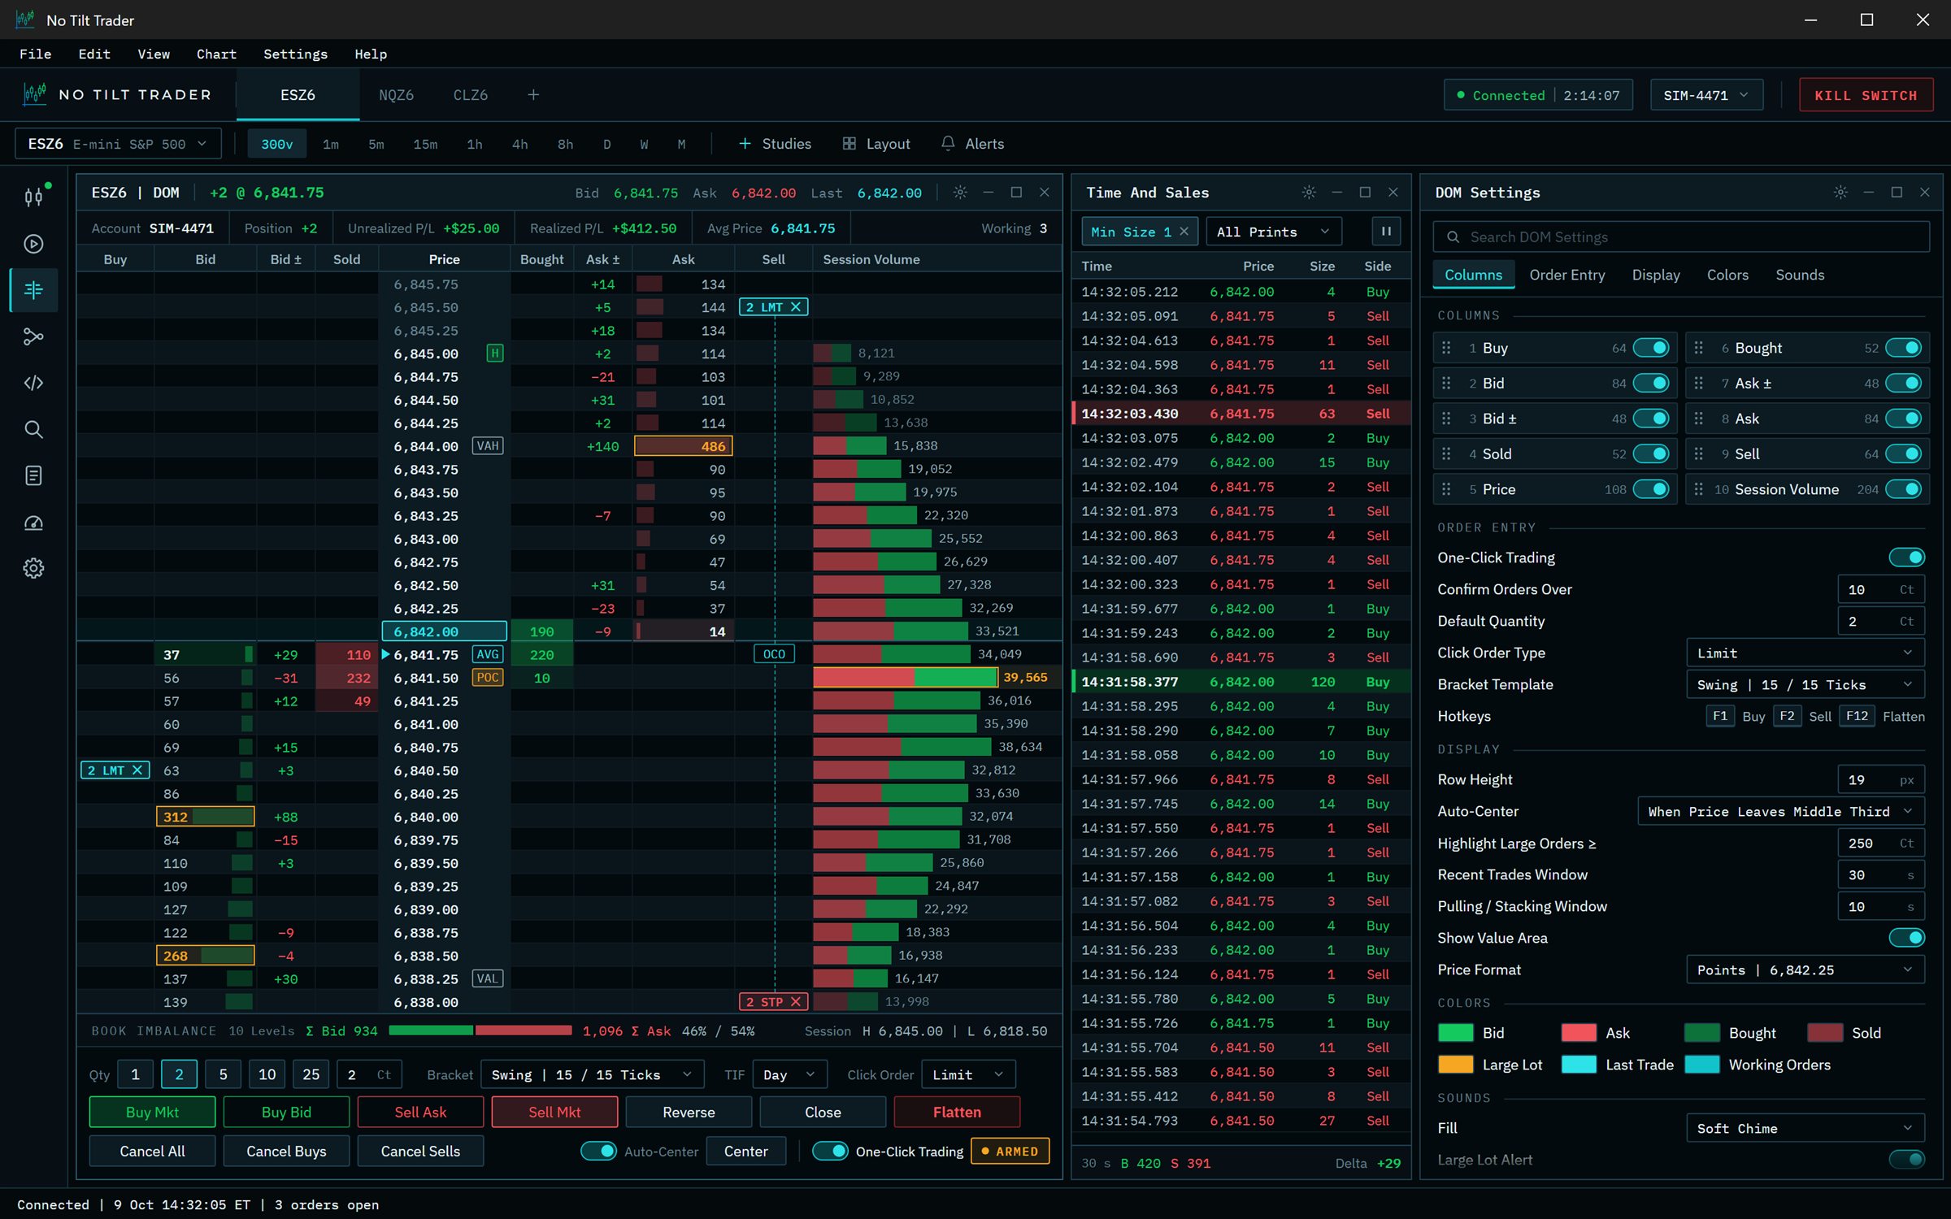Grab the Buy column drag handle
The width and height of the screenshot is (1951, 1219).
point(1446,348)
